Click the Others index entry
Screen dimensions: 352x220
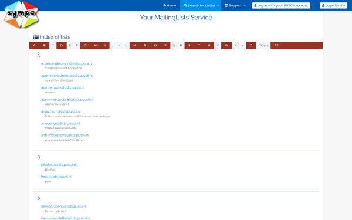(263, 45)
